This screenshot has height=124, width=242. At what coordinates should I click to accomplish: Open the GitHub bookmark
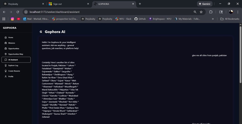(140, 19)
